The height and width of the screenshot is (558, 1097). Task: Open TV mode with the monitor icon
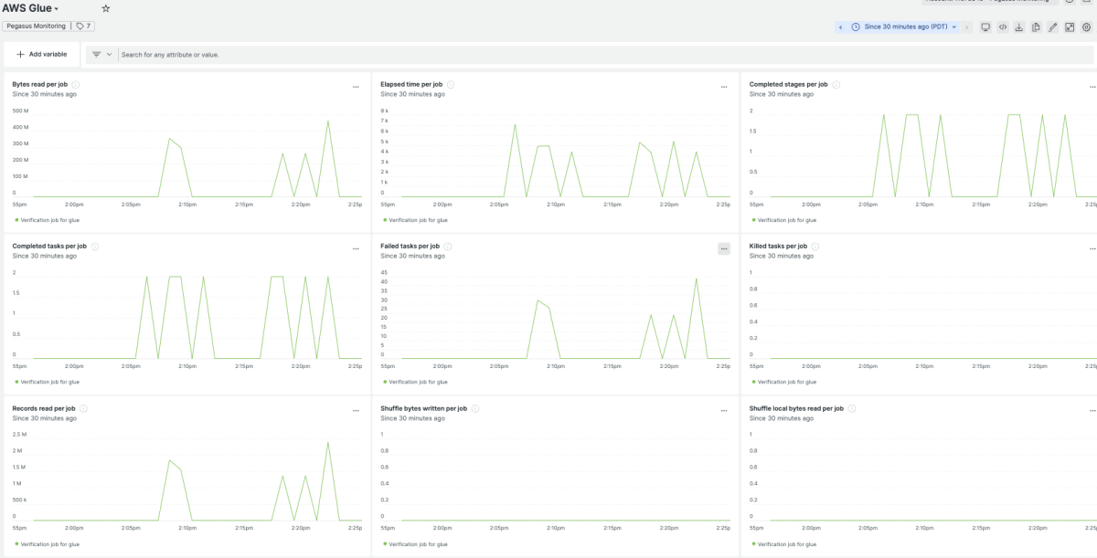pyautogui.click(x=985, y=27)
